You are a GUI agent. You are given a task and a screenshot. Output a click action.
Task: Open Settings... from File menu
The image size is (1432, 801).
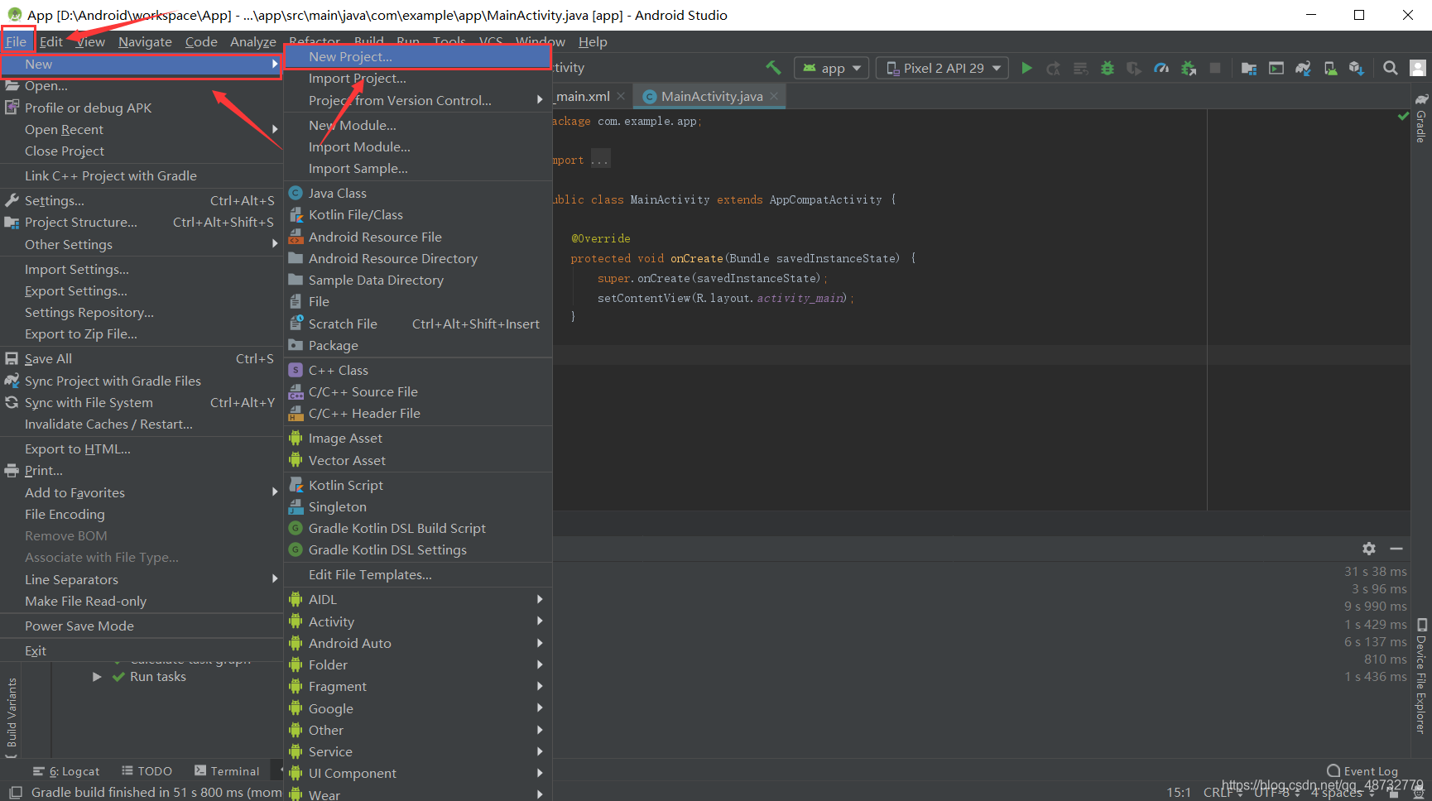tap(141, 200)
